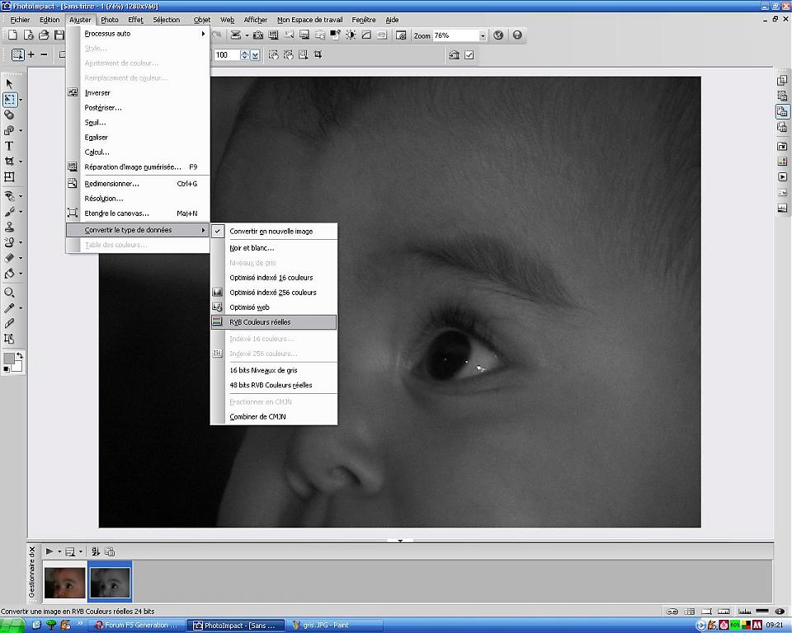This screenshot has width=792, height=633.
Task: Click the crop icon in attribute toolbar
Action: 318,54
